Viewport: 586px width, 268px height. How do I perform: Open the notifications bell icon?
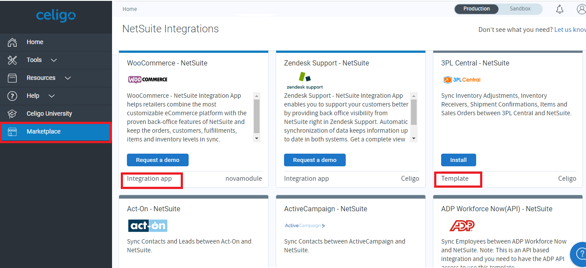(560, 9)
